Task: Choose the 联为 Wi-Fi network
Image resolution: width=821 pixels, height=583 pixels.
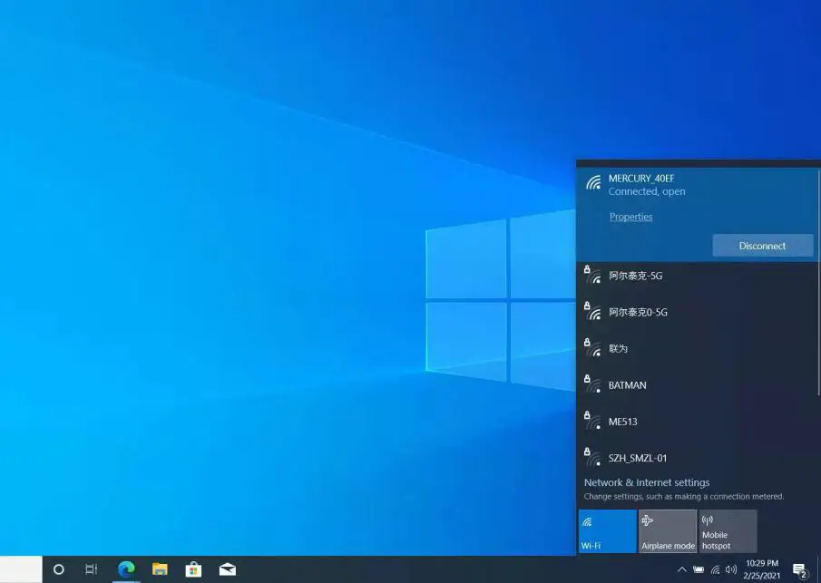Action: click(698, 348)
